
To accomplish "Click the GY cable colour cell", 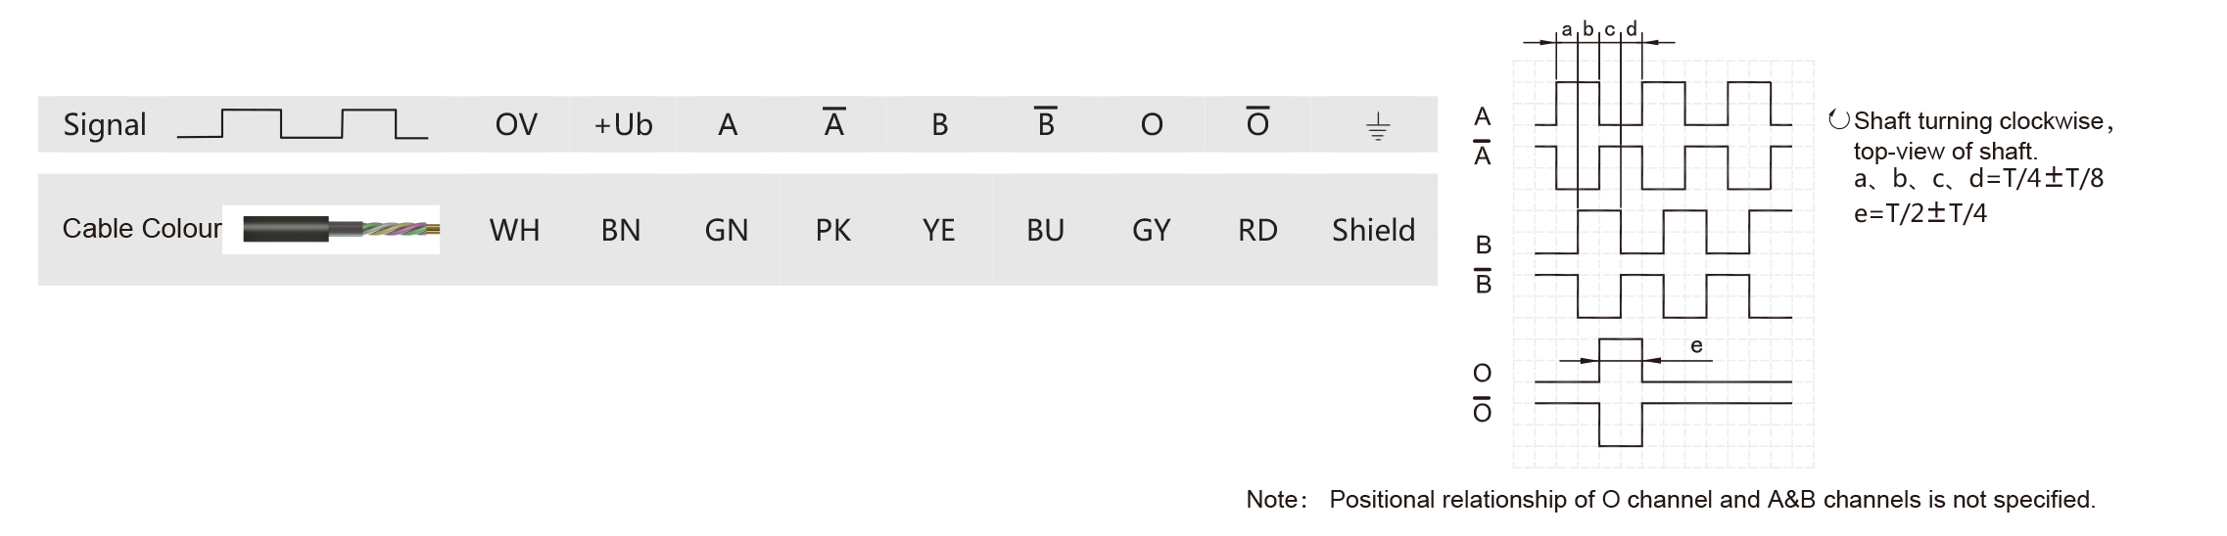I will [1152, 230].
